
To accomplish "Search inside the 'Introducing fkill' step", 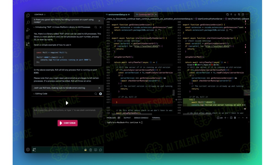I will coord(96,27).
